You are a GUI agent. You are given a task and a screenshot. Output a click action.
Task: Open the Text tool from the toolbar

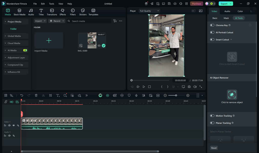pos(58,95)
